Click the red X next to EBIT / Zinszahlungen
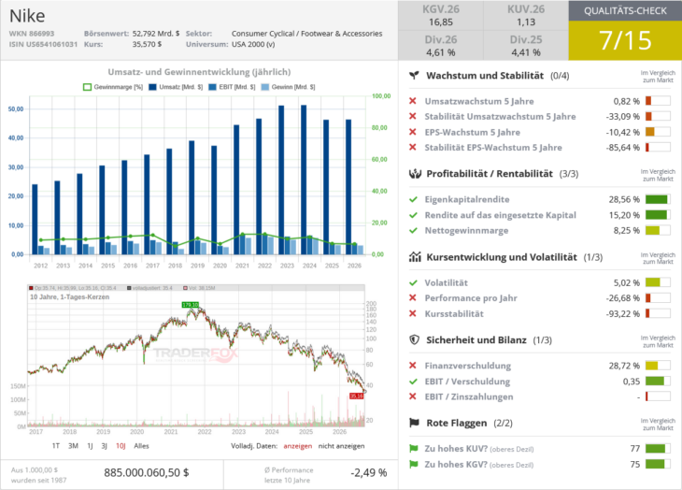The image size is (682, 490). 413,396
